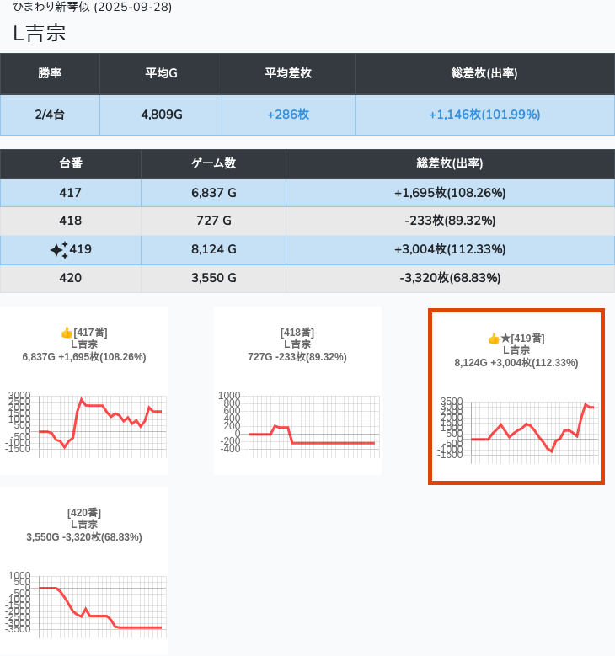Click the 勝率 summary column header
This screenshot has width=615, height=656.
coord(50,73)
